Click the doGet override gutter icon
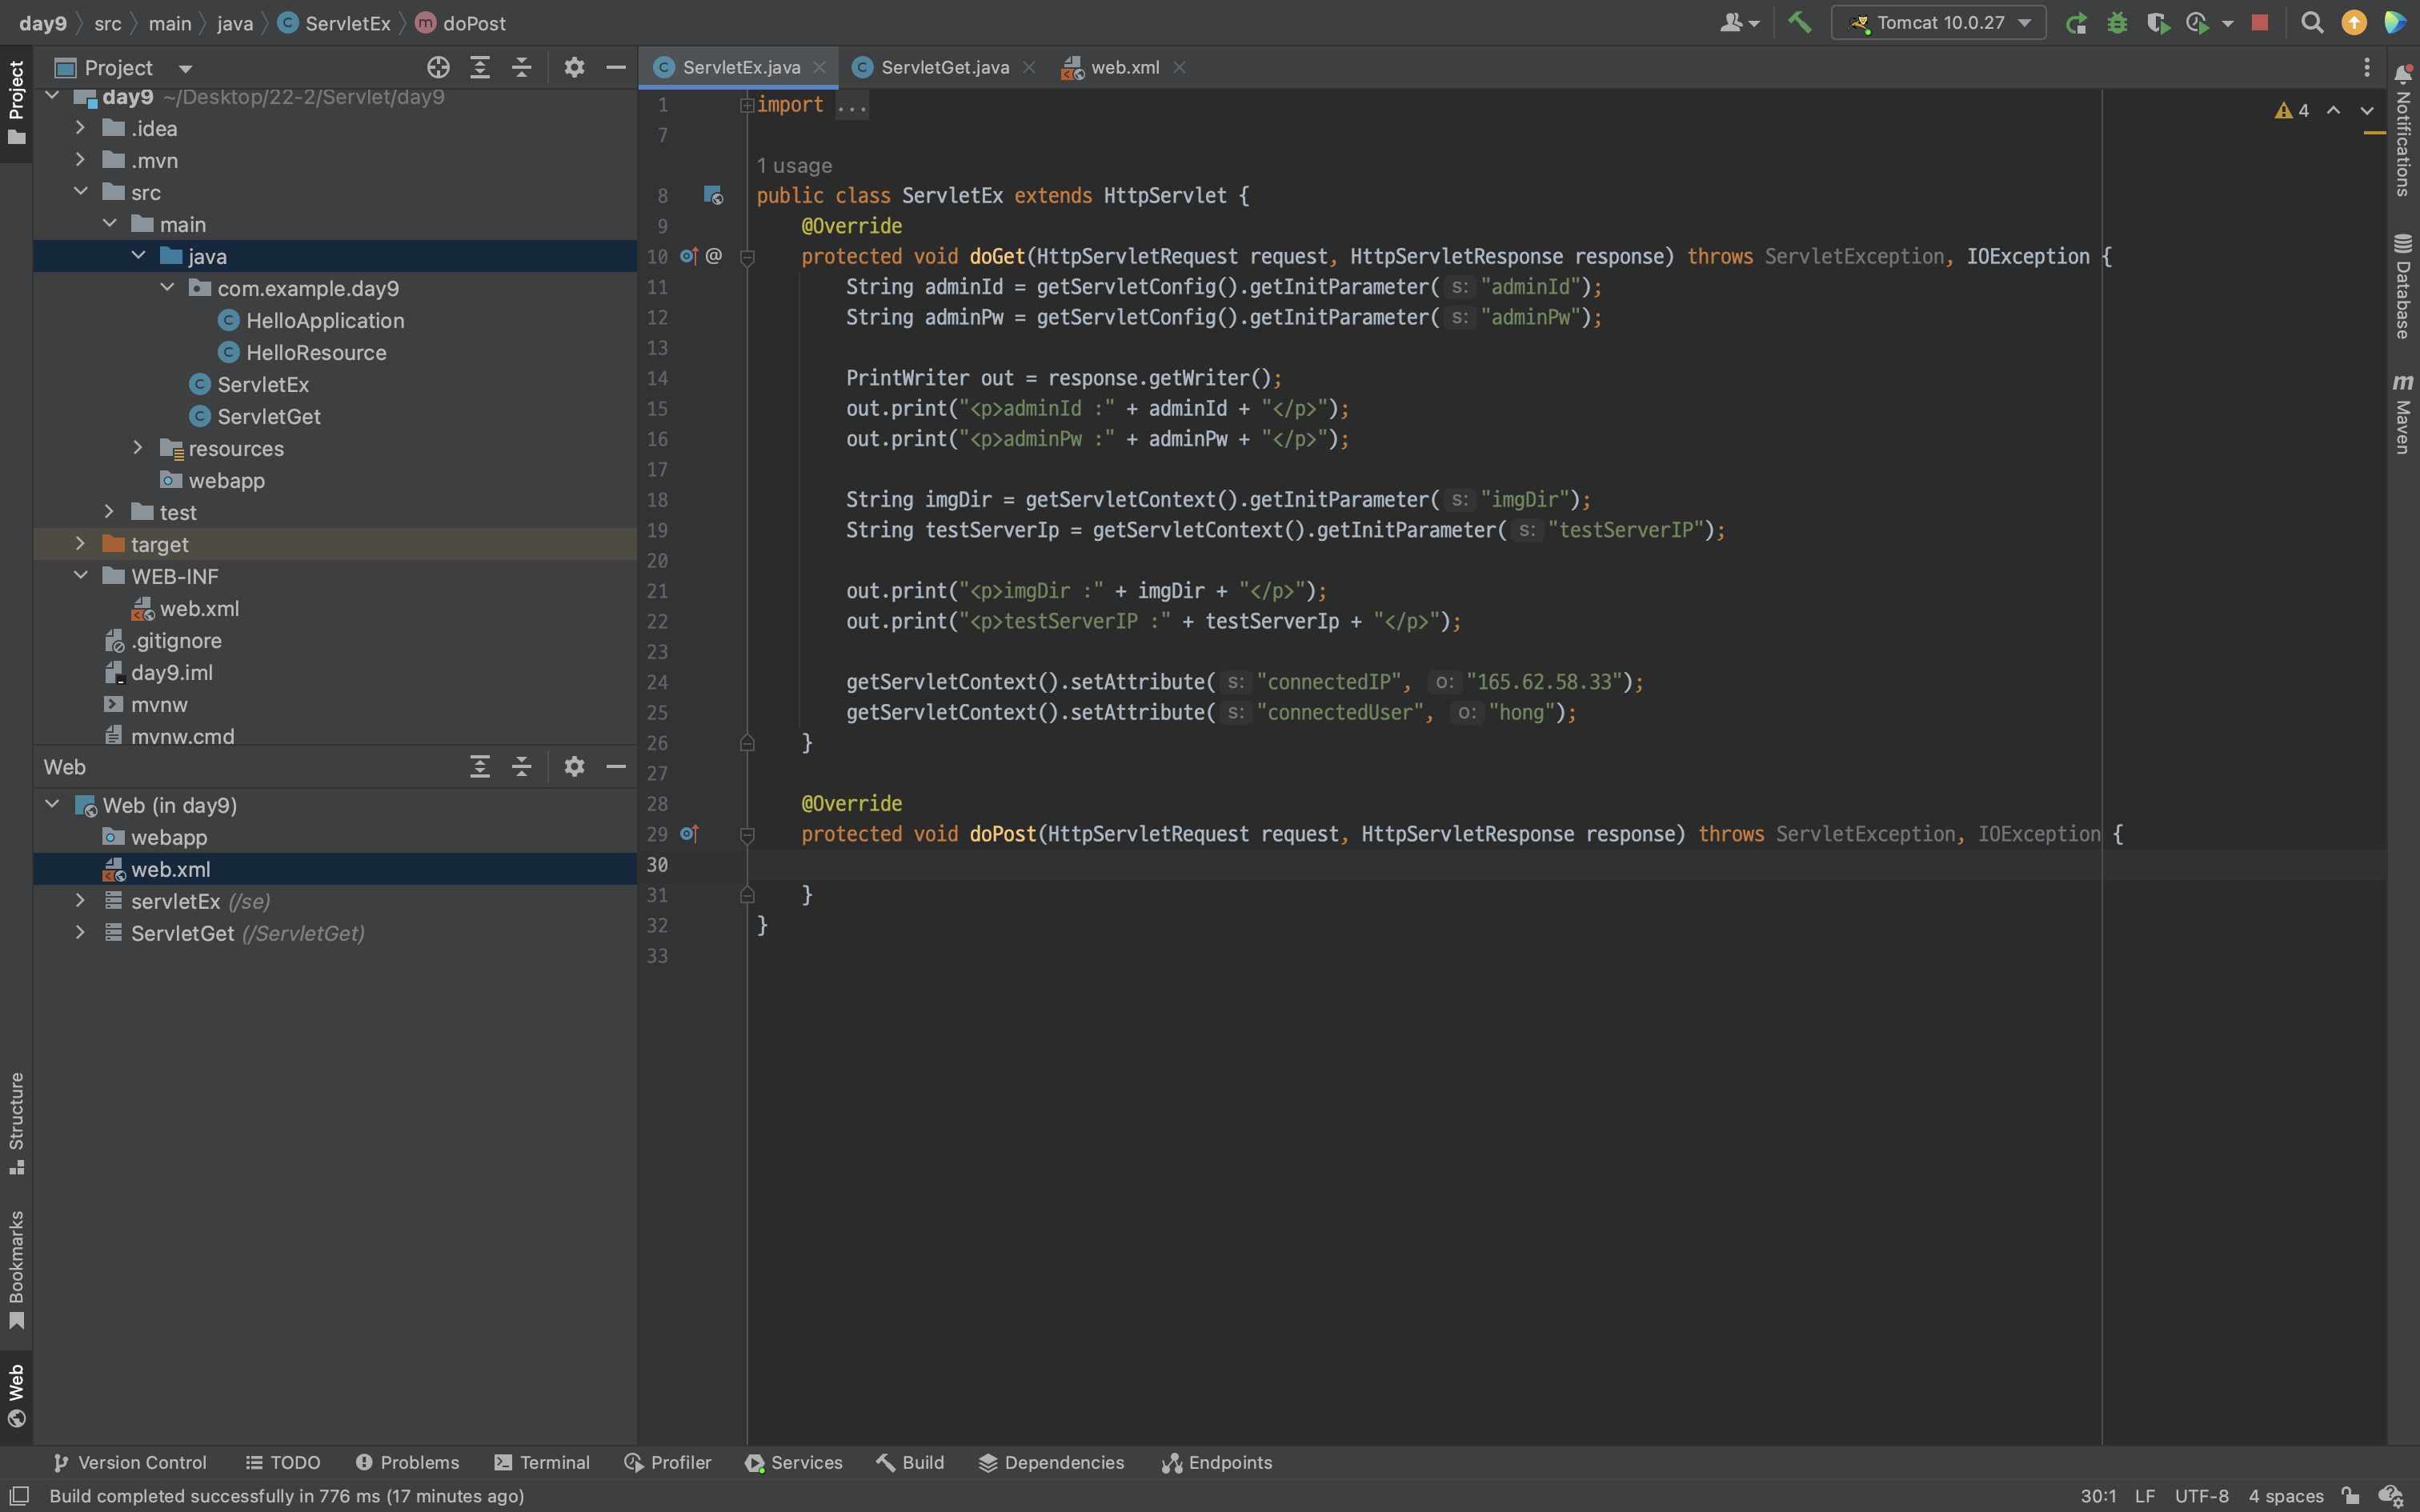2420x1512 pixels. point(688,256)
